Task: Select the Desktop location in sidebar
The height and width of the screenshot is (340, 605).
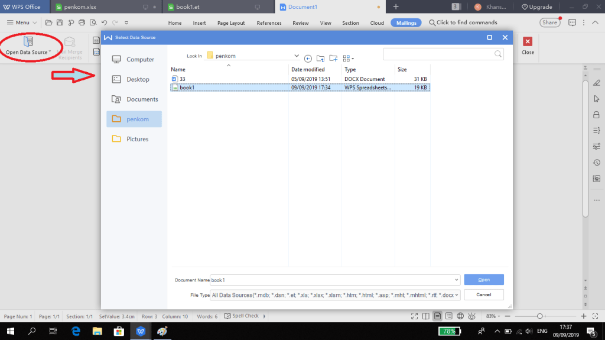Action: [138, 79]
